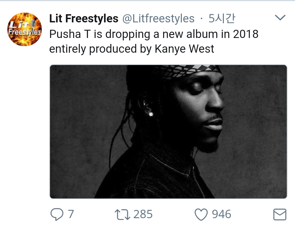
Task: Click the diamond earring in the photo
Action: 151,114
